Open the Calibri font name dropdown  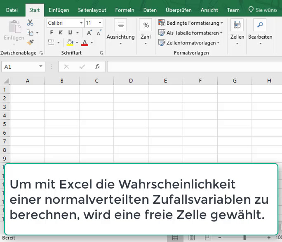tap(81, 23)
